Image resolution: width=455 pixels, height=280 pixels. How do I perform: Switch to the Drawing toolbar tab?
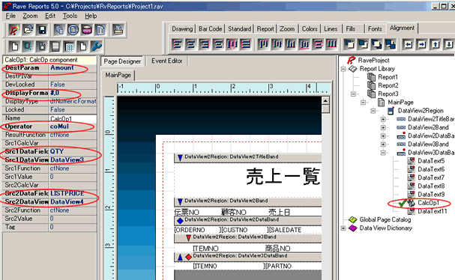182,29
